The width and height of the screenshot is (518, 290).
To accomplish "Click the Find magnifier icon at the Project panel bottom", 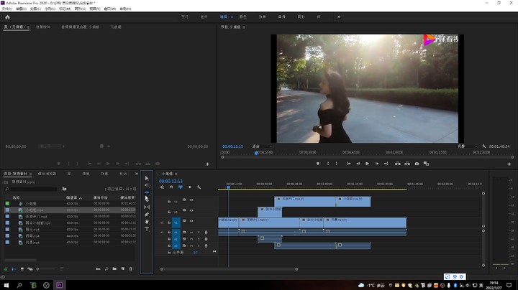I will click(x=106, y=269).
